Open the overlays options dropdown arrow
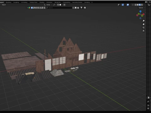This screenshot has width=151, height=113. [x=130, y=5]
